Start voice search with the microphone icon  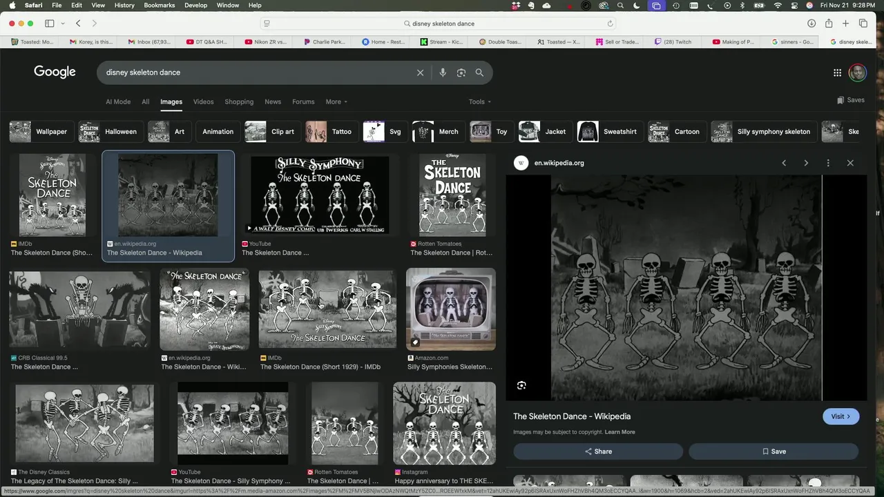click(443, 72)
